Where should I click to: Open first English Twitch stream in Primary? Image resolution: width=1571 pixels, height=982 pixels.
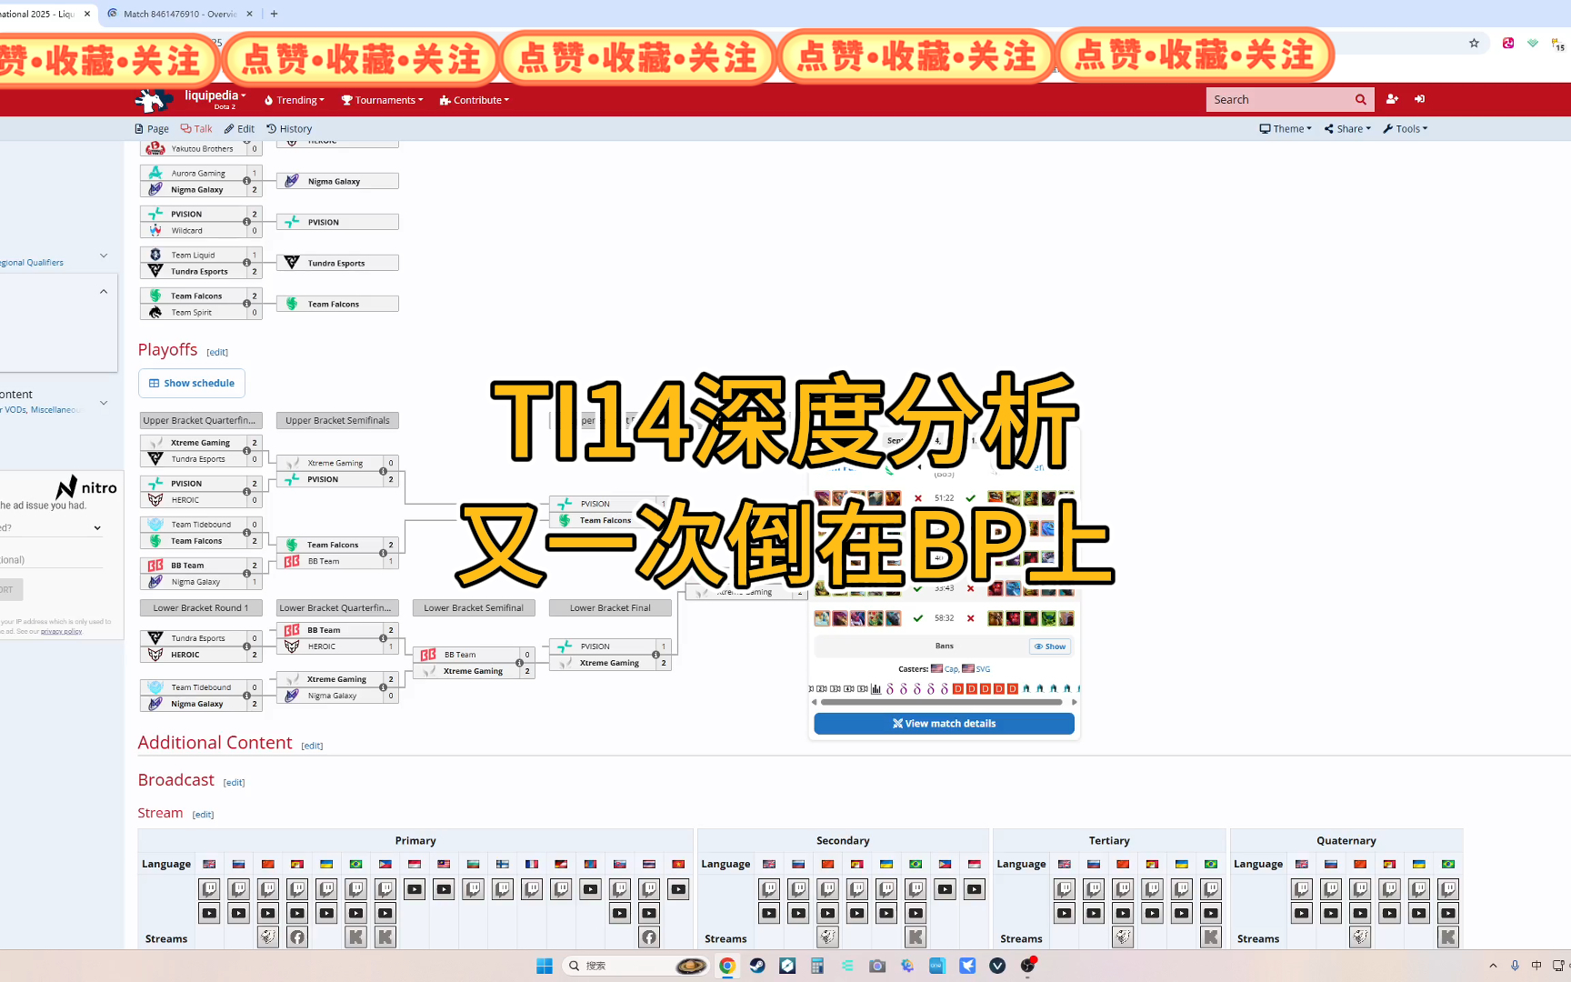click(x=209, y=888)
